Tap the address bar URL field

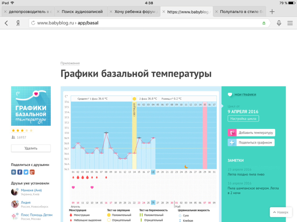click(147, 23)
